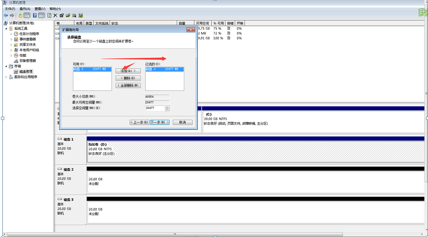Click the open folder toolbar icon
The width and height of the screenshot is (428, 237).
(x=68, y=15)
